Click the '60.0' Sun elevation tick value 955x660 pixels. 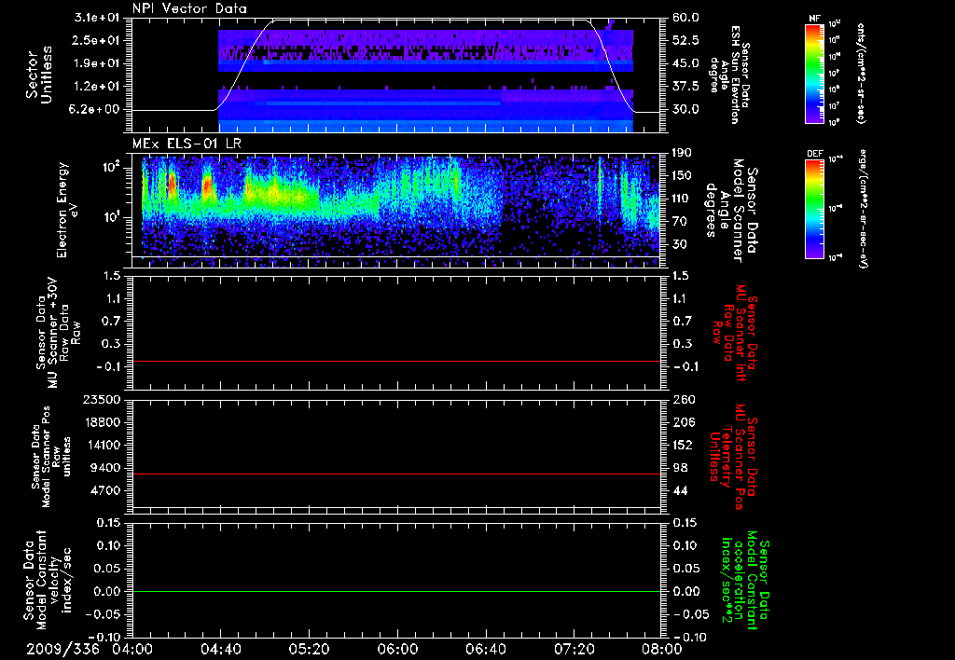pyautogui.click(x=685, y=18)
